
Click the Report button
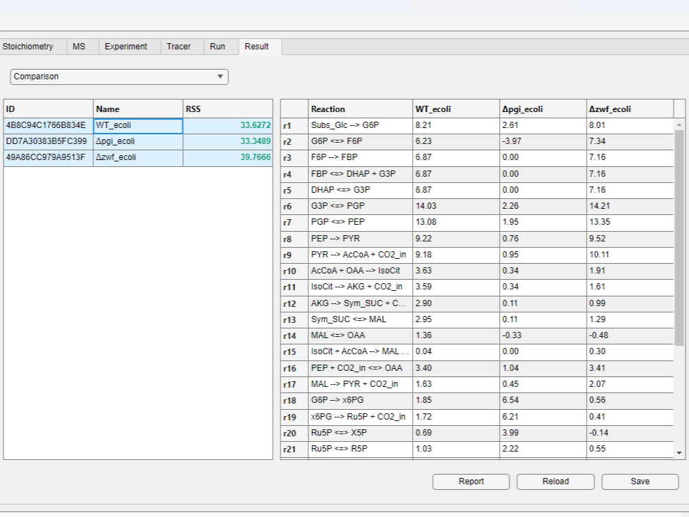pyautogui.click(x=470, y=481)
